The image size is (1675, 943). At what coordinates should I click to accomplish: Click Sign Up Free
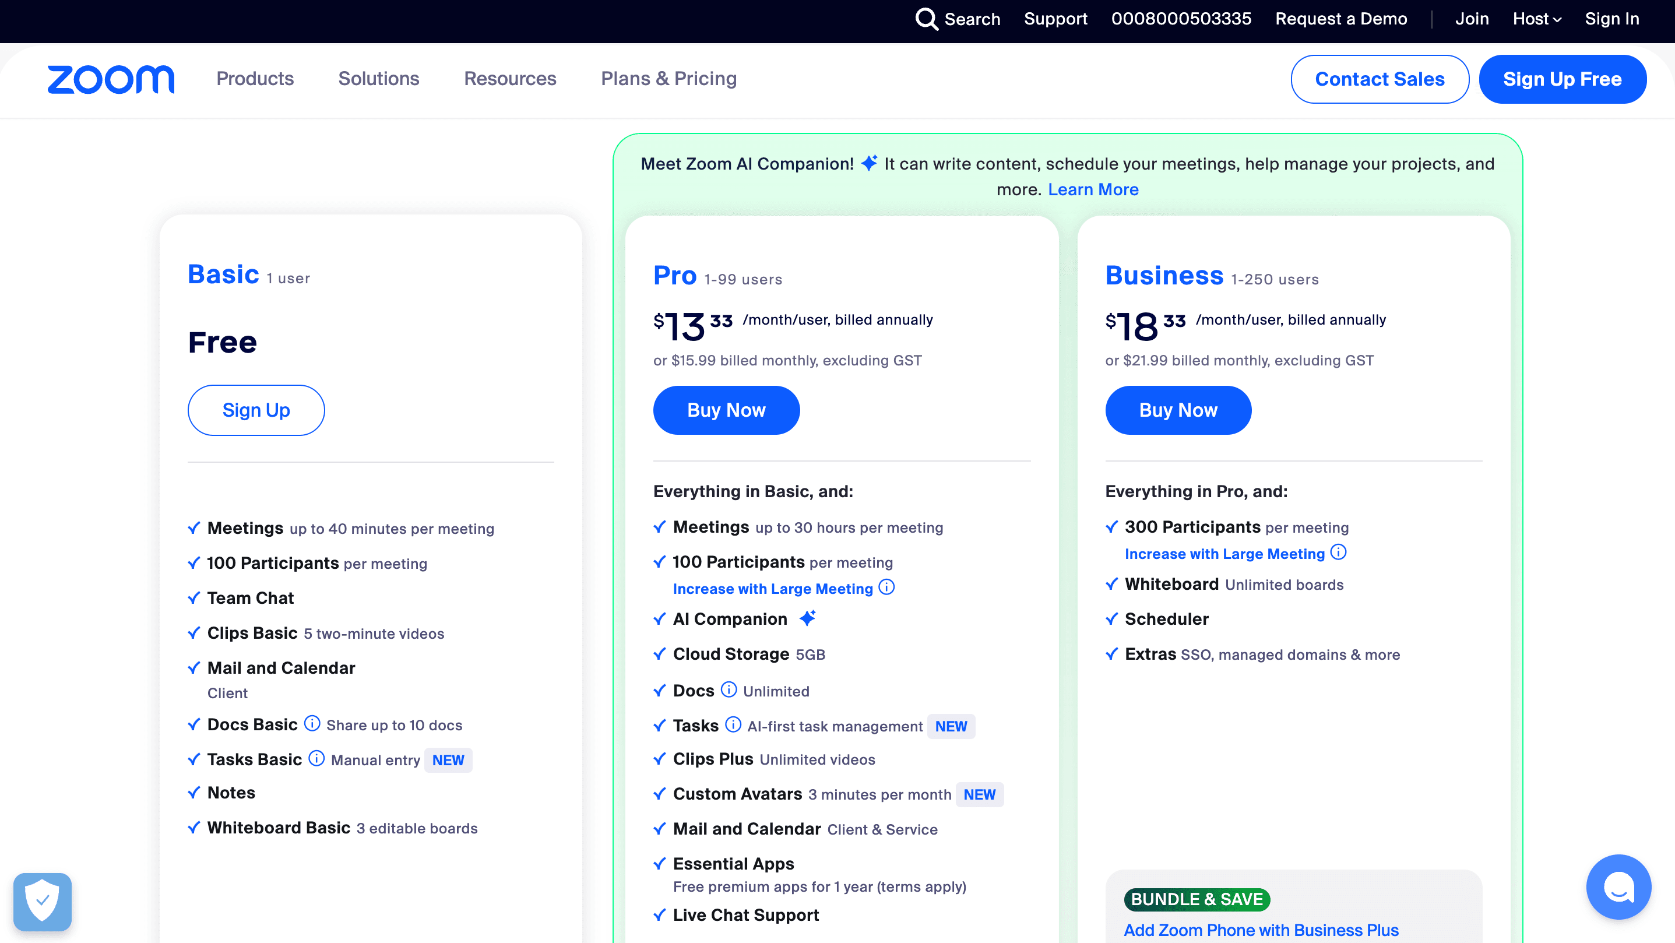[1563, 79]
